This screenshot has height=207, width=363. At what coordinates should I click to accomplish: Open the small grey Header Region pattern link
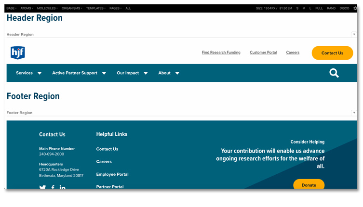[20, 35]
